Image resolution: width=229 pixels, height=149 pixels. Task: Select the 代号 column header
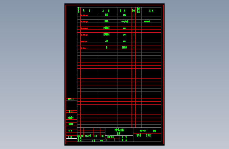click(87, 11)
